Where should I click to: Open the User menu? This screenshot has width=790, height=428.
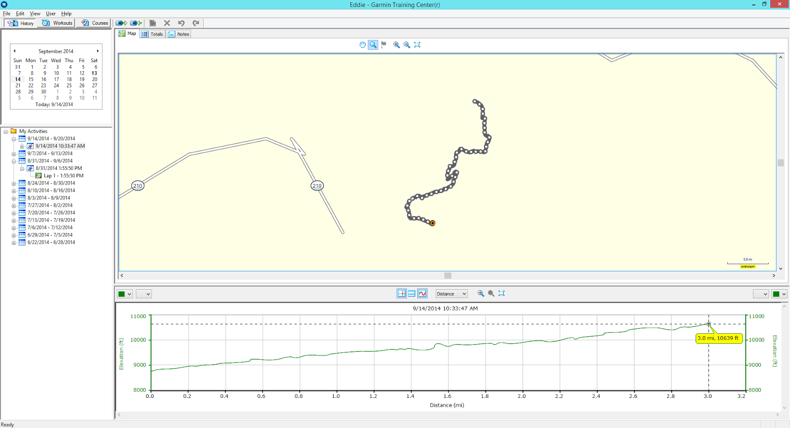click(x=51, y=14)
